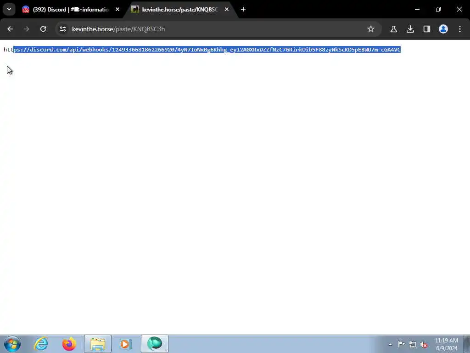470x353 pixels.
Task: Launch Firefox from the taskbar
Action: click(x=69, y=344)
